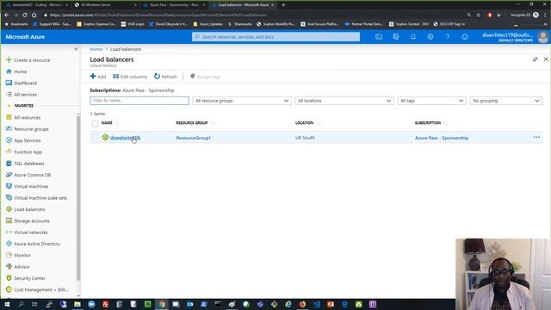Viewport: 551px width, 310px height.
Task: Open Virtual machines in sidebar
Action: pos(27,186)
